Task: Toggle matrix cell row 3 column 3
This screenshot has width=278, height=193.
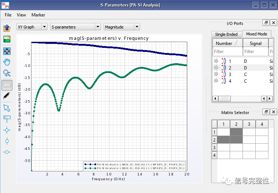Action: [x=249, y=147]
